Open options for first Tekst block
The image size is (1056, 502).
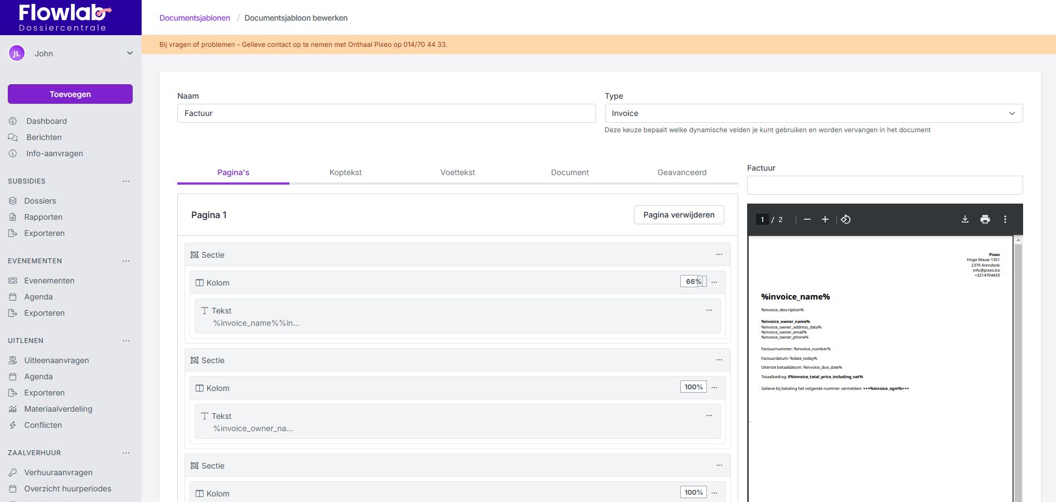[709, 310]
